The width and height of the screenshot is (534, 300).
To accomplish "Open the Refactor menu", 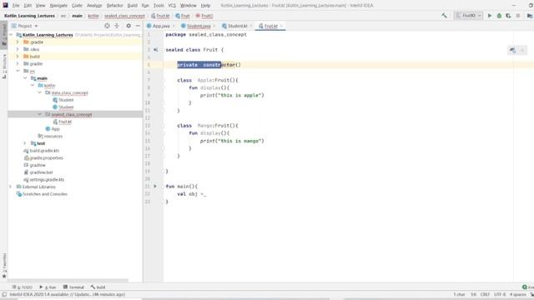I will point(115,6).
